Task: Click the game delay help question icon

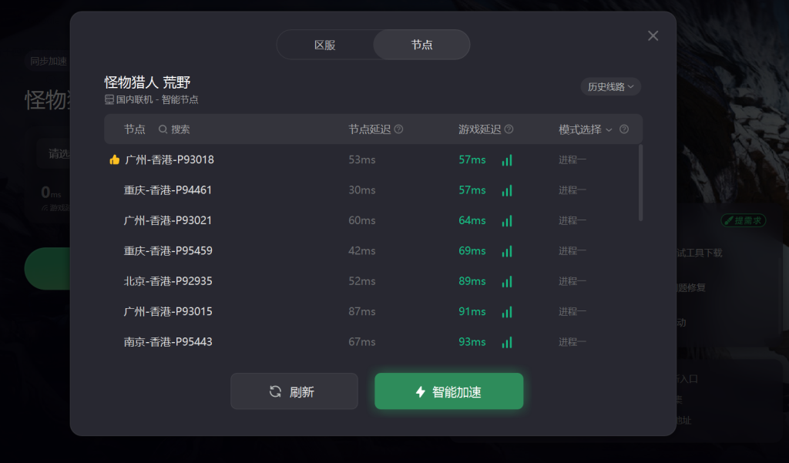Action: [509, 129]
